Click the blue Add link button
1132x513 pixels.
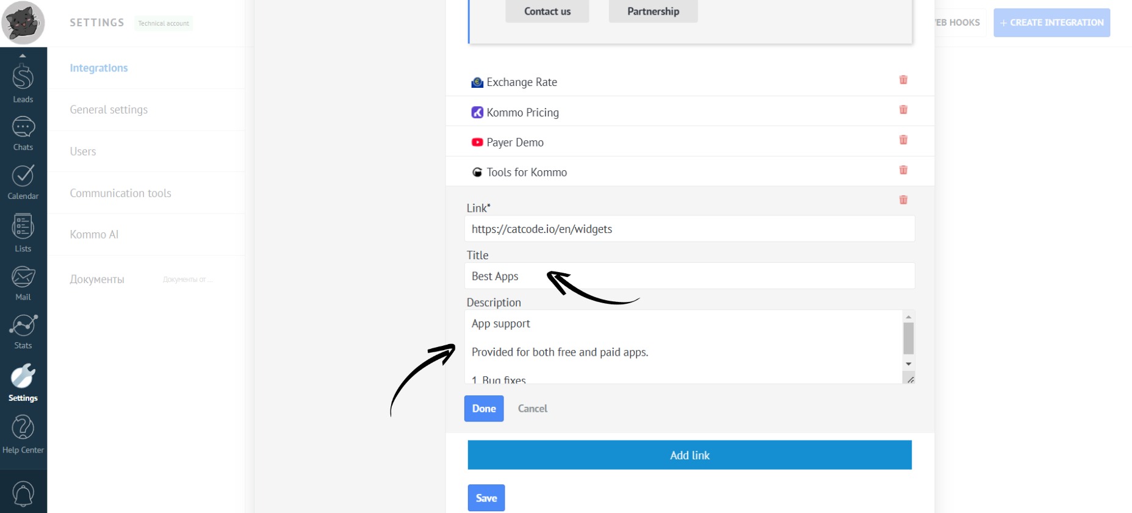[690, 455]
